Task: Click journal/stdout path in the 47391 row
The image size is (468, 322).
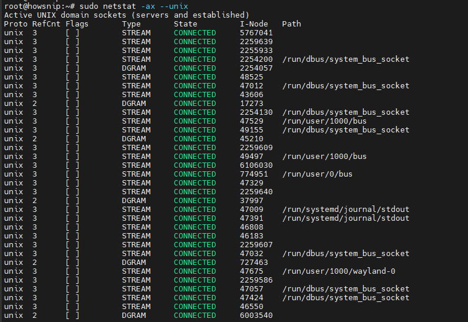Action: pos(345,218)
